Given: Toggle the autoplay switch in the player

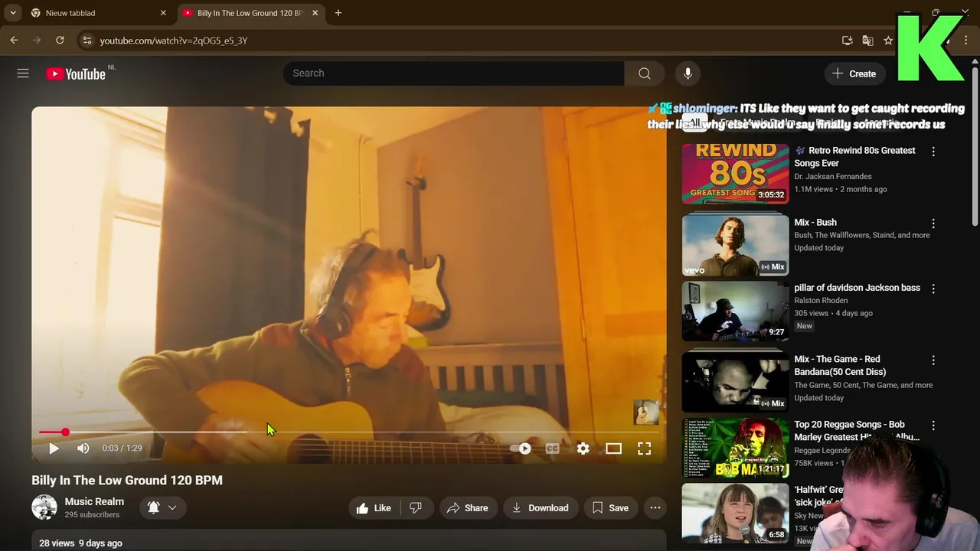Looking at the screenshot, I should click(x=521, y=448).
